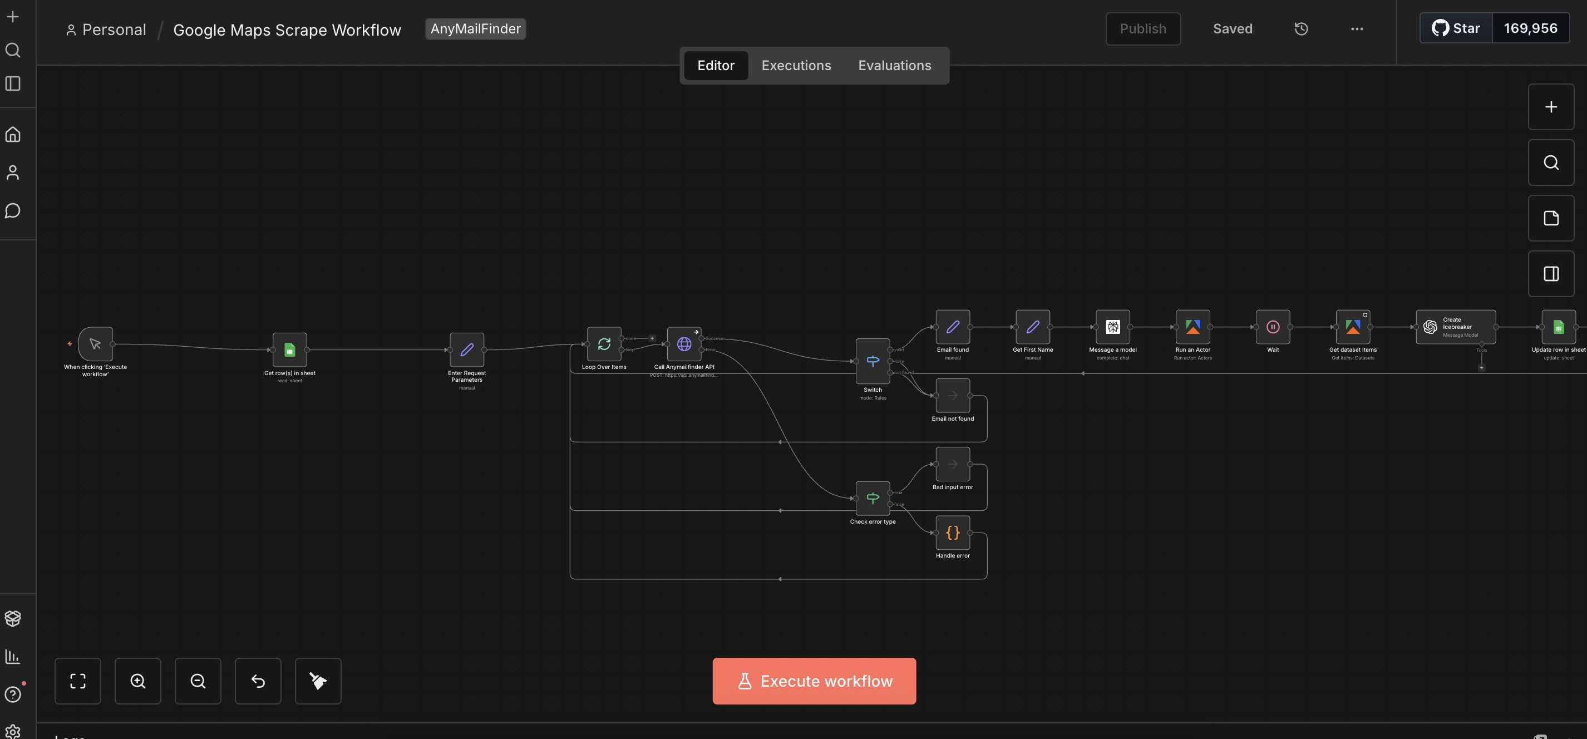Image resolution: width=1587 pixels, height=739 pixels.
Task: Expand the Tools connector under Create Icebreaker
Action: [x=1482, y=367]
